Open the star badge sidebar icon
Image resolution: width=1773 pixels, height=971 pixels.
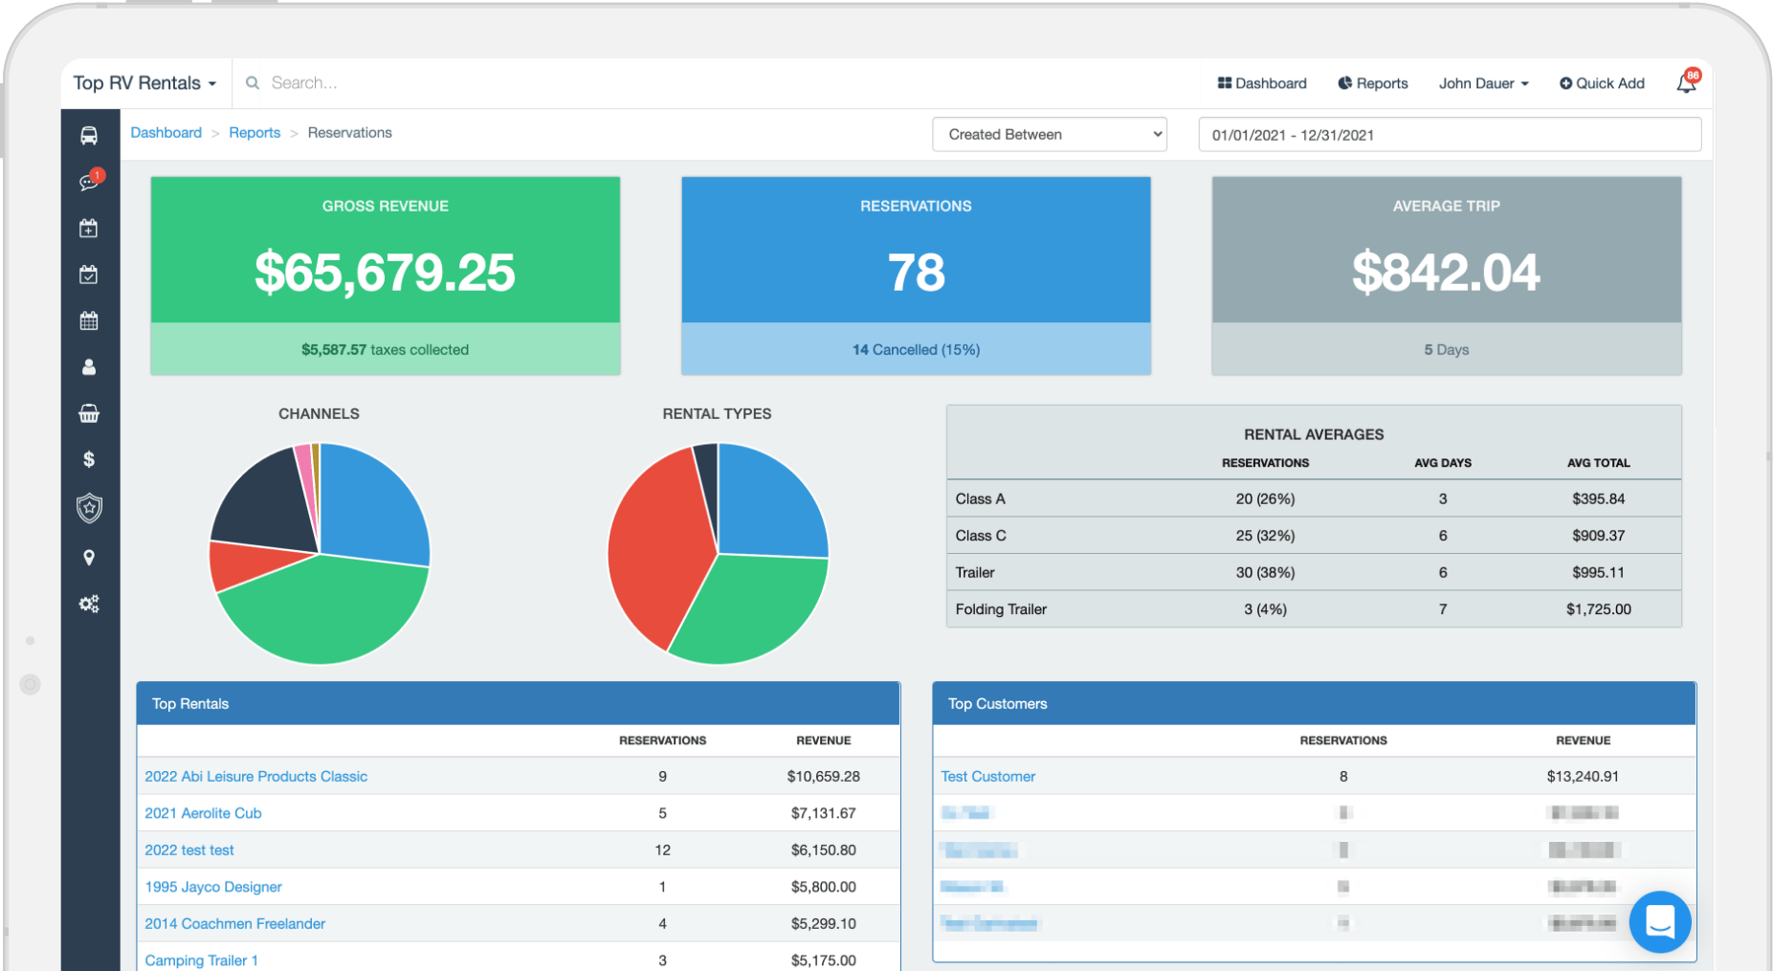89,508
